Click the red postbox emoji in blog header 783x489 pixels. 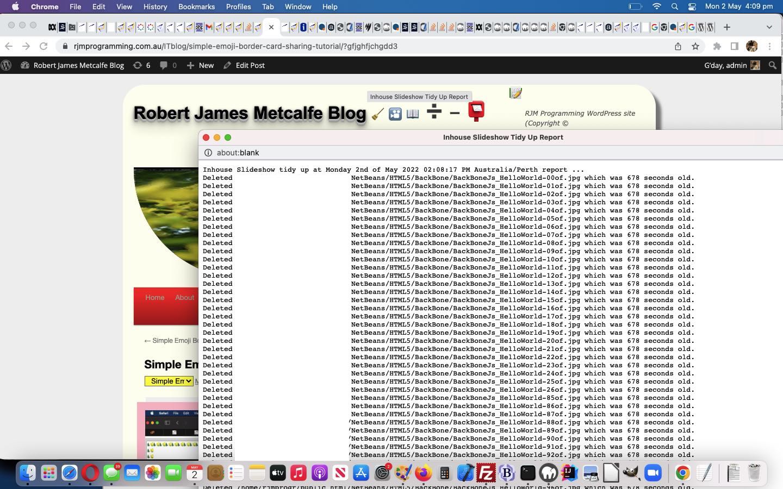pyautogui.click(x=476, y=111)
